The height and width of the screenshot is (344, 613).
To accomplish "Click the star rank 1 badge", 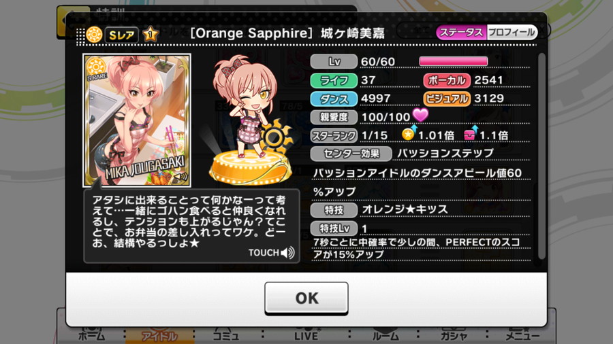I will tap(151, 34).
